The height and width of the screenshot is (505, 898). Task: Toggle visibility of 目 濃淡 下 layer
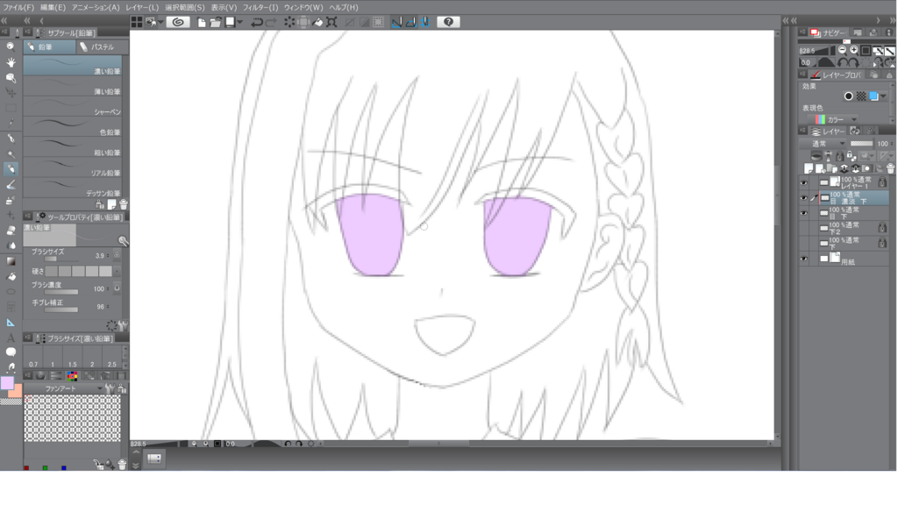pyautogui.click(x=803, y=198)
